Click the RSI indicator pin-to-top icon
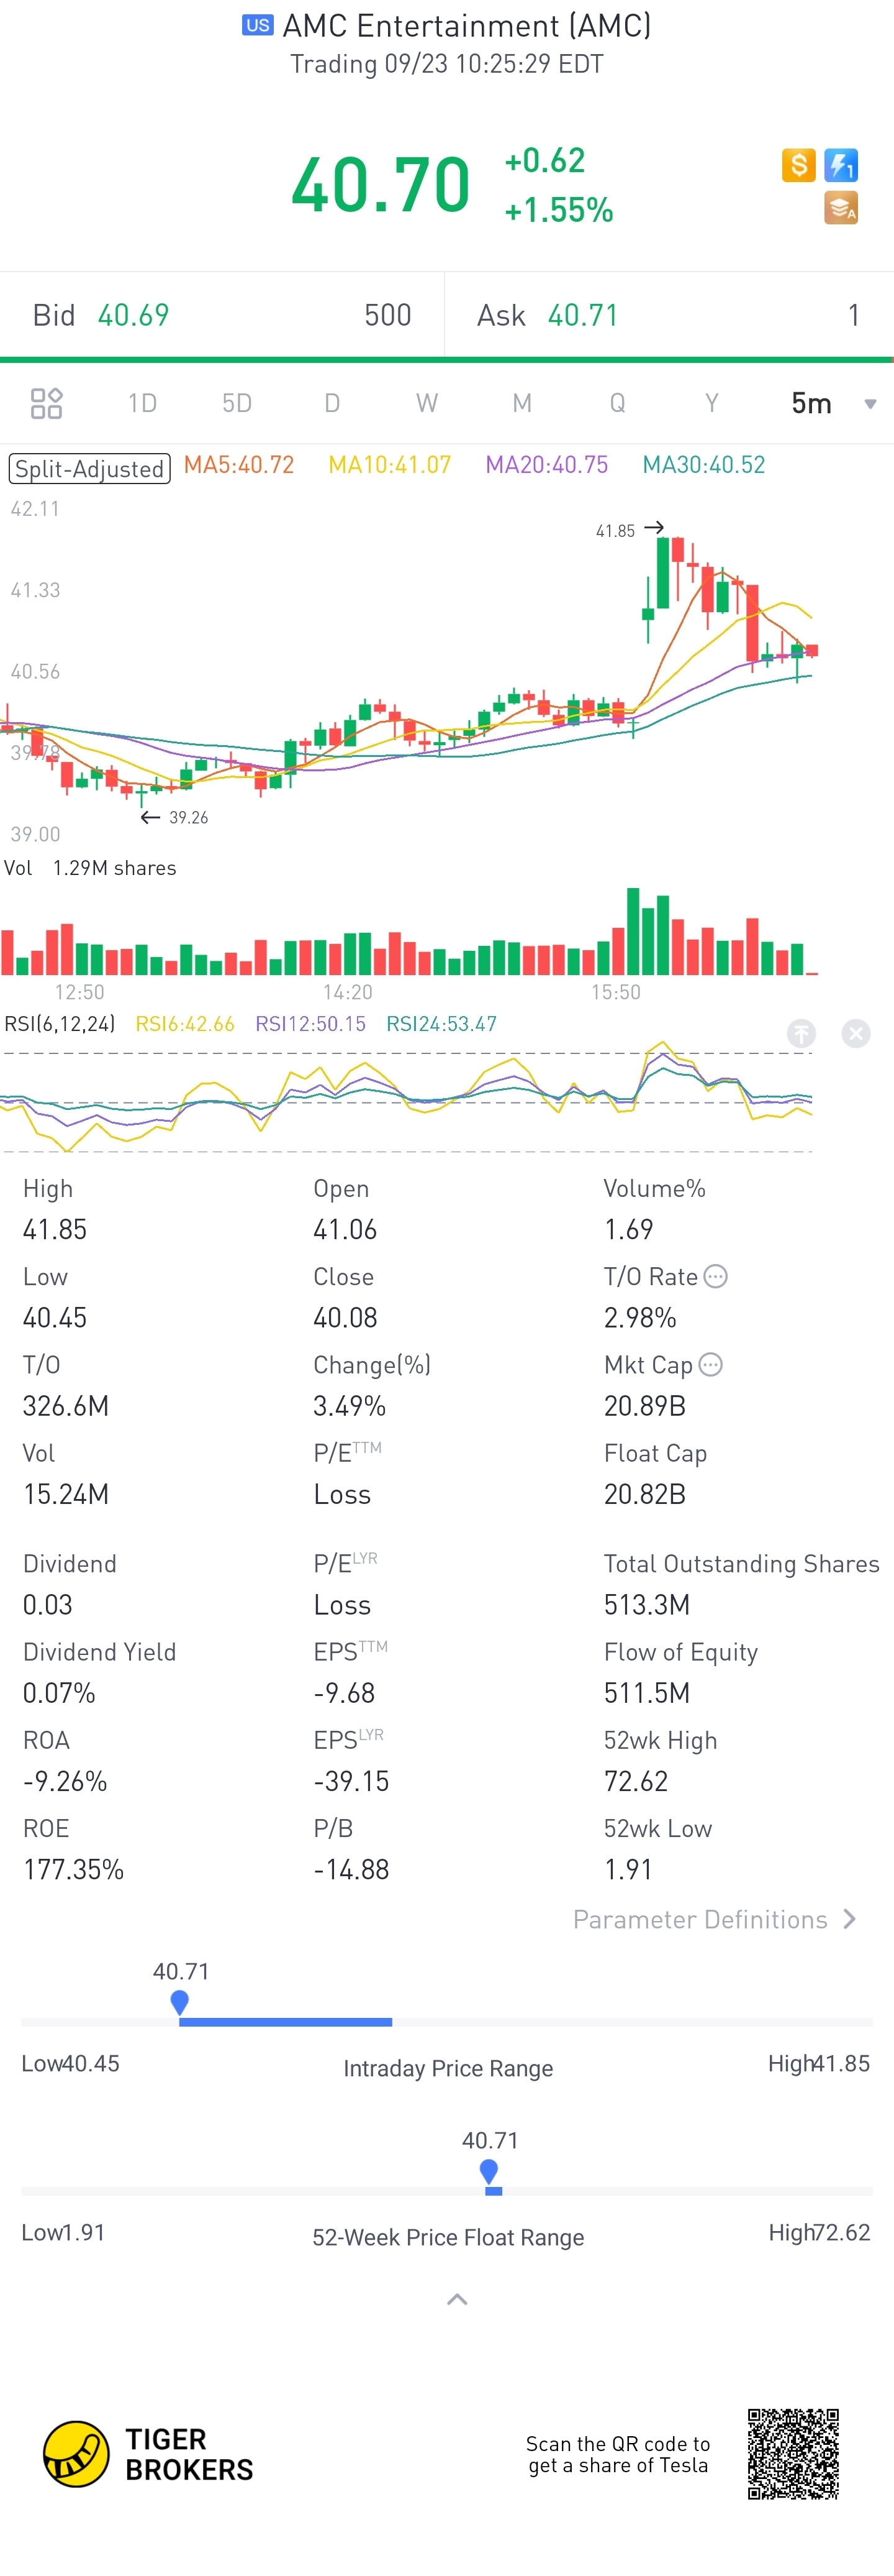The image size is (894, 2576). tap(801, 1033)
